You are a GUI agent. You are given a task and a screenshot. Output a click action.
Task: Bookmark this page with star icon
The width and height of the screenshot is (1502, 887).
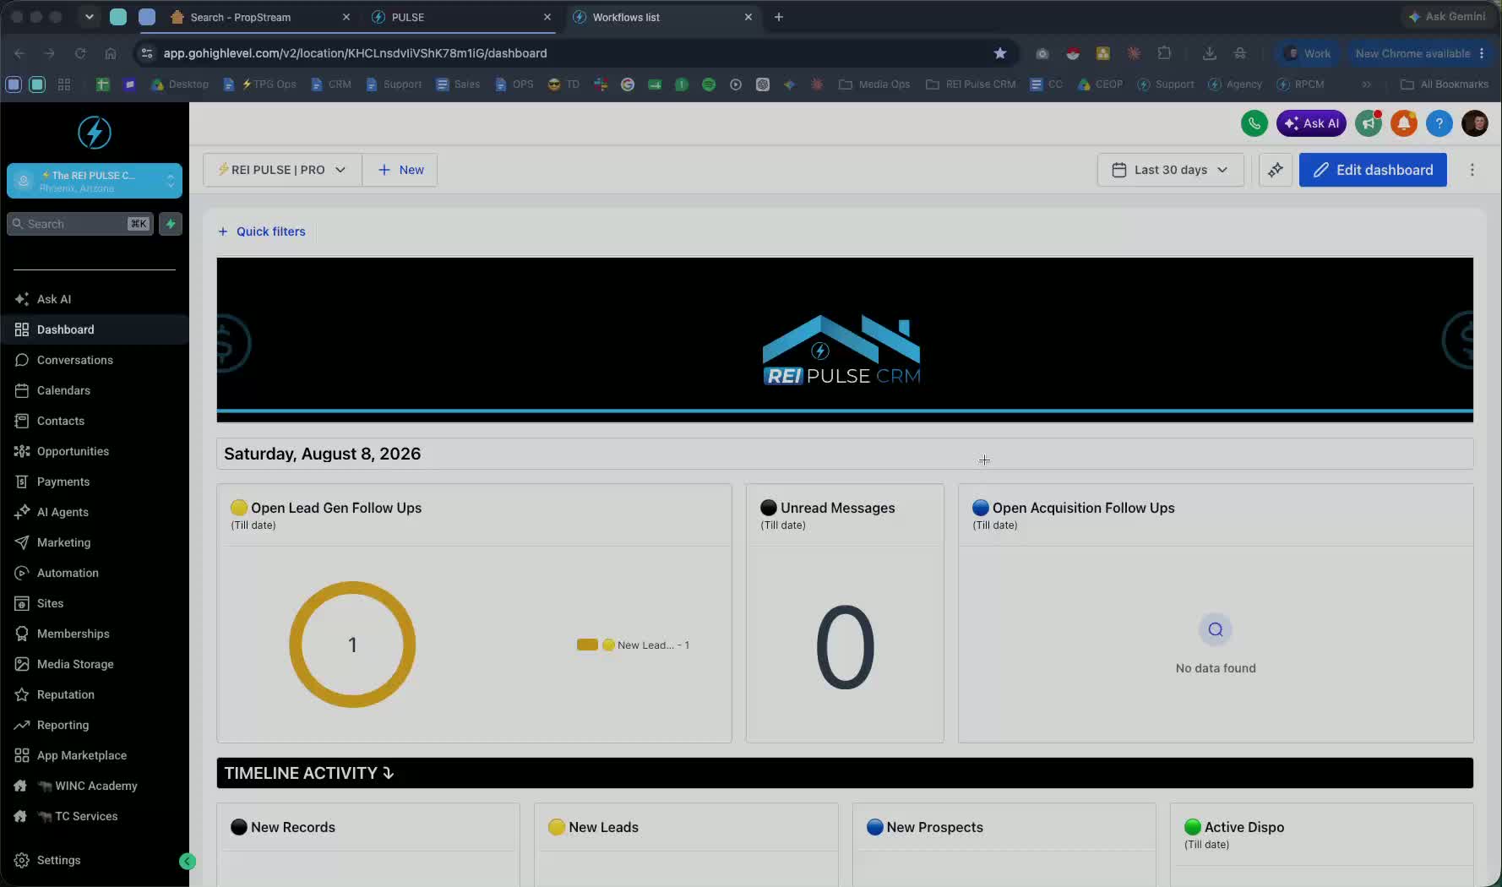pos(1000,53)
